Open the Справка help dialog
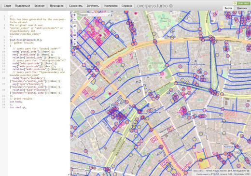 pyautogui.click(x=127, y=6)
